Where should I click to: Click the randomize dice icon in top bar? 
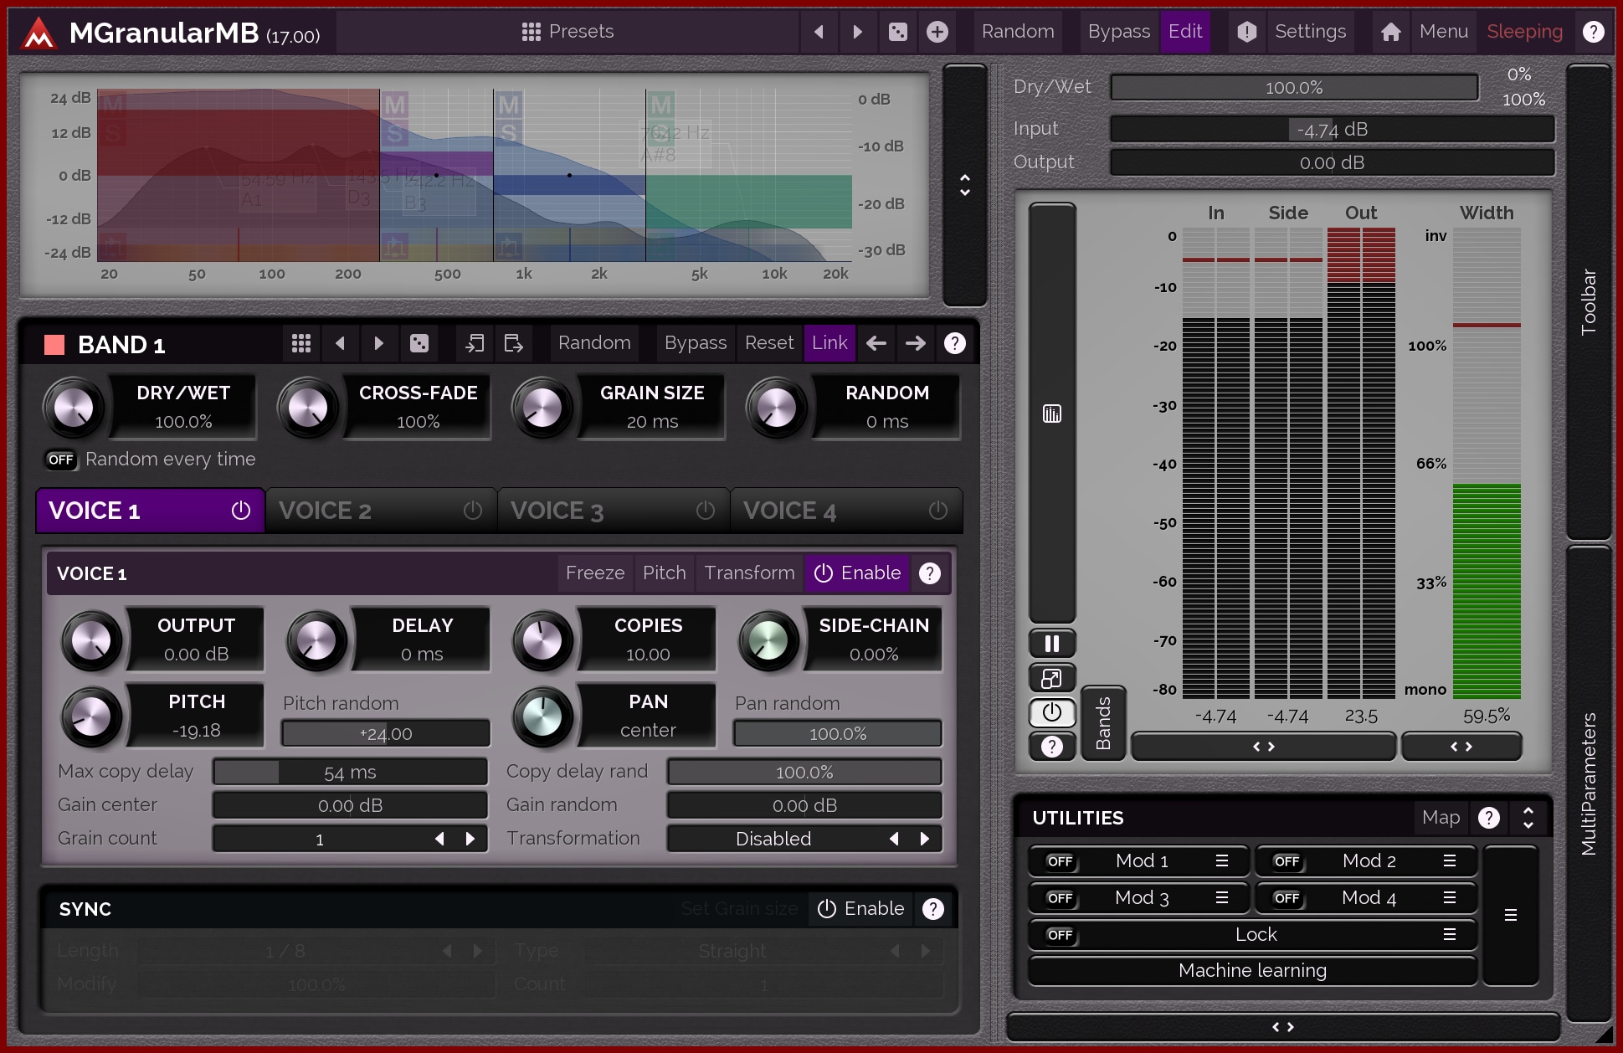[897, 32]
